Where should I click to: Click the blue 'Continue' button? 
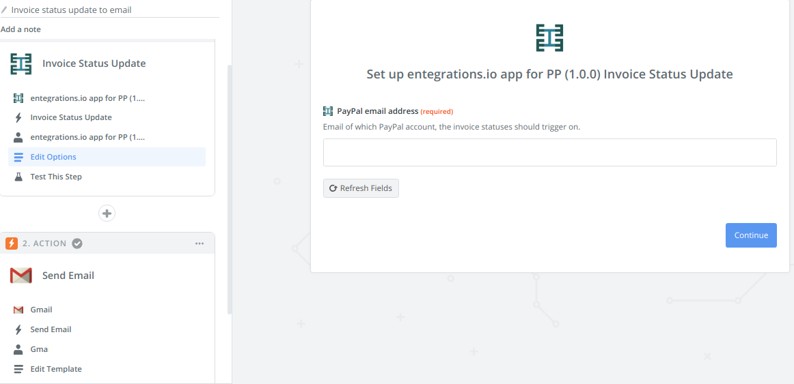coord(751,235)
